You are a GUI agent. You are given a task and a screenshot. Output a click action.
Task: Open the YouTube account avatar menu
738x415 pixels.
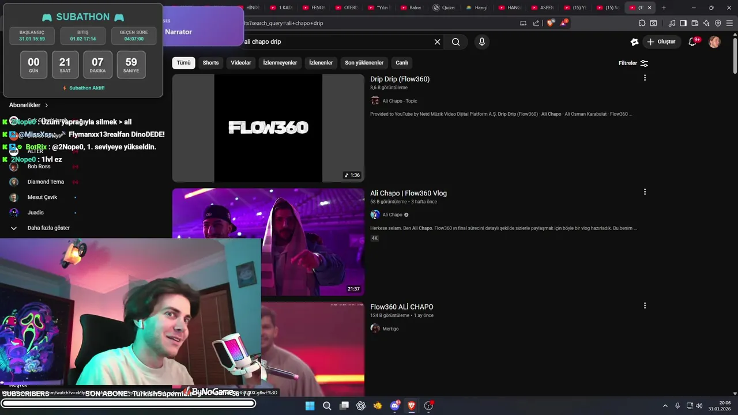[x=714, y=41]
